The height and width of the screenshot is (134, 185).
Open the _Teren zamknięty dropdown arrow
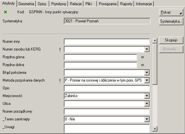coord(147,119)
